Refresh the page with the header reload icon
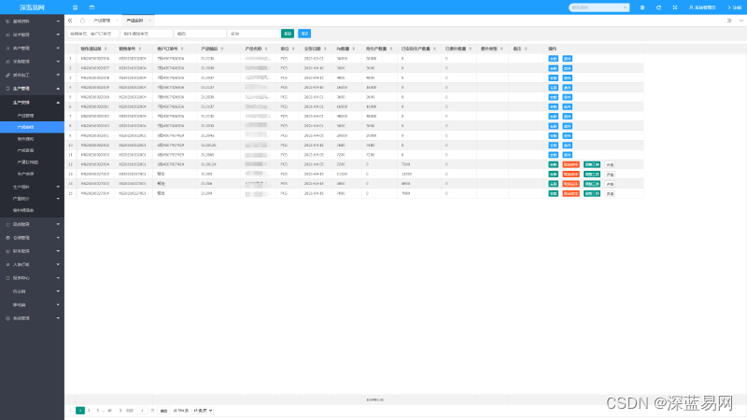The height and width of the screenshot is (420, 747). [x=658, y=7]
